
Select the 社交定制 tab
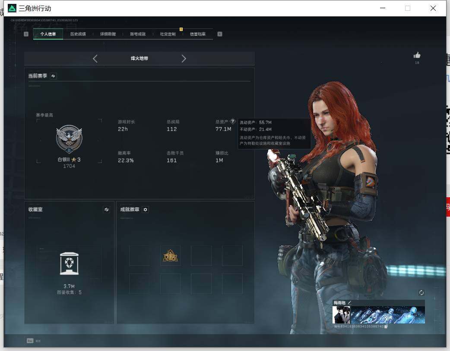pos(168,34)
